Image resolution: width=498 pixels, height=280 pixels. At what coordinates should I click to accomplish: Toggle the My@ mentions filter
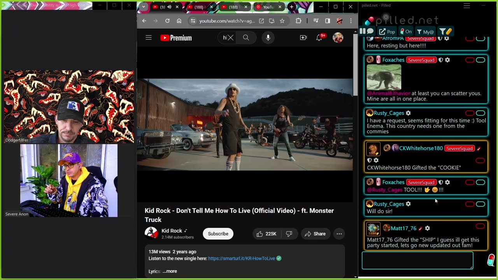coord(425,31)
